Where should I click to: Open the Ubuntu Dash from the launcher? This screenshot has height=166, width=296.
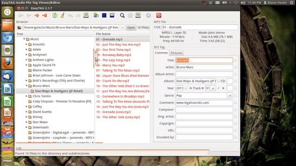click(7, 12)
